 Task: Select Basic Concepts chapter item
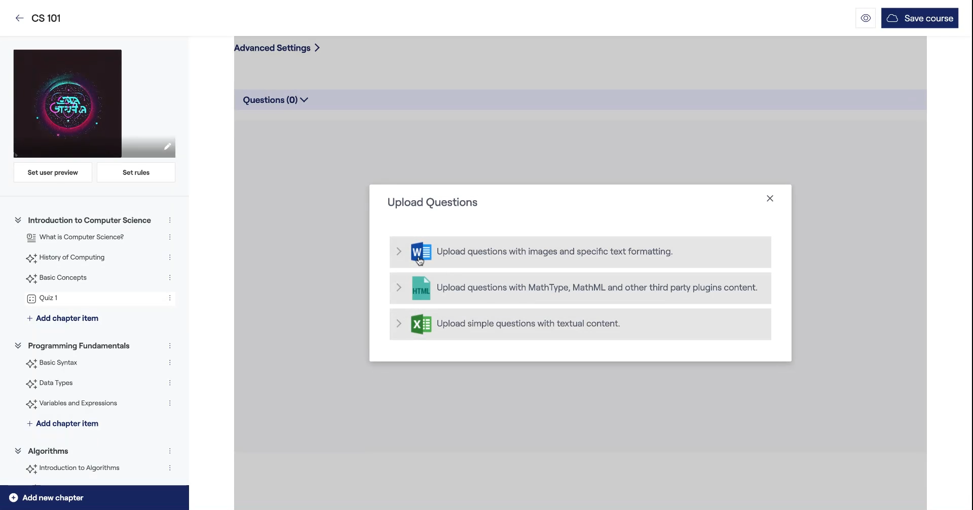pos(63,278)
